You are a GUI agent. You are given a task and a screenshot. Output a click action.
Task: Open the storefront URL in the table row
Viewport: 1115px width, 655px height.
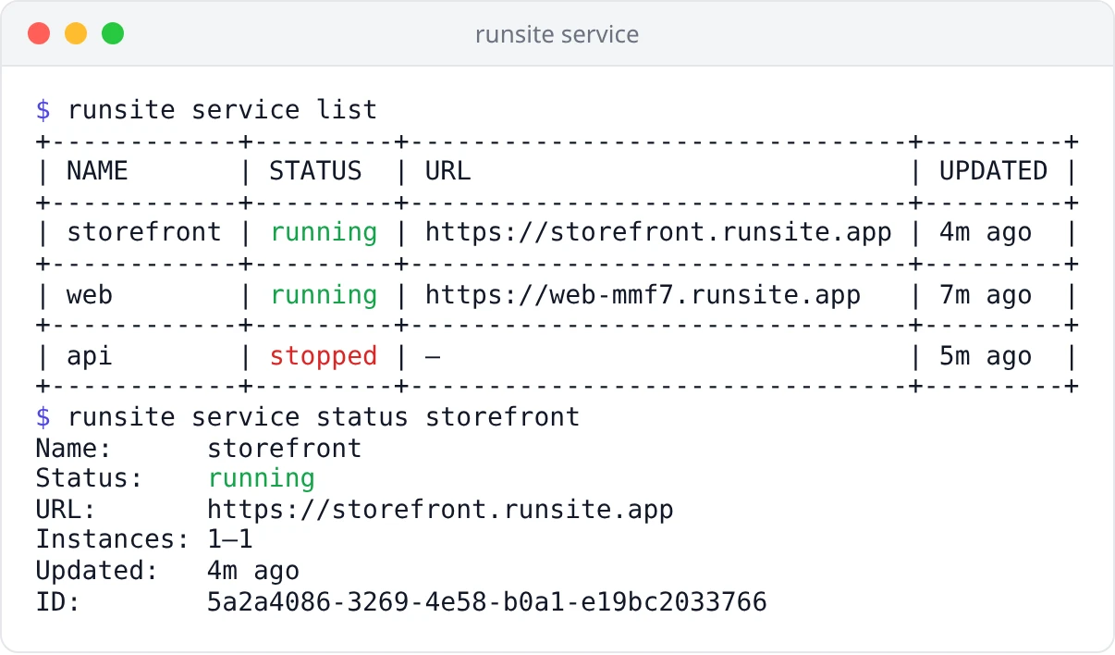(658, 232)
